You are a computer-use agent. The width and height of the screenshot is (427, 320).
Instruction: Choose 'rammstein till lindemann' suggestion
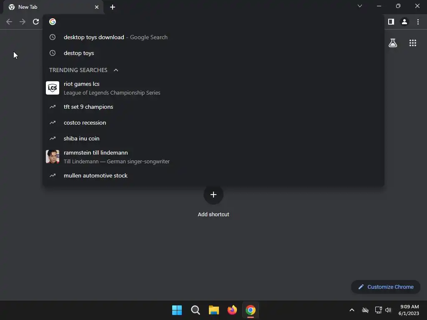(x=213, y=157)
